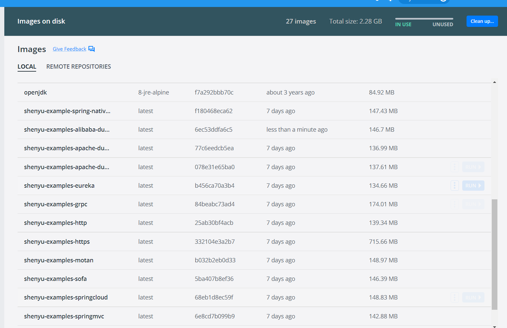Viewport: 507px width, 328px height.
Task: Select the shenyu-examples-http image name
Action: tap(55, 223)
